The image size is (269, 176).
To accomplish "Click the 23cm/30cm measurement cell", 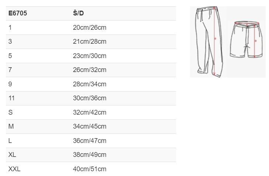I will [x=90, y=56].
